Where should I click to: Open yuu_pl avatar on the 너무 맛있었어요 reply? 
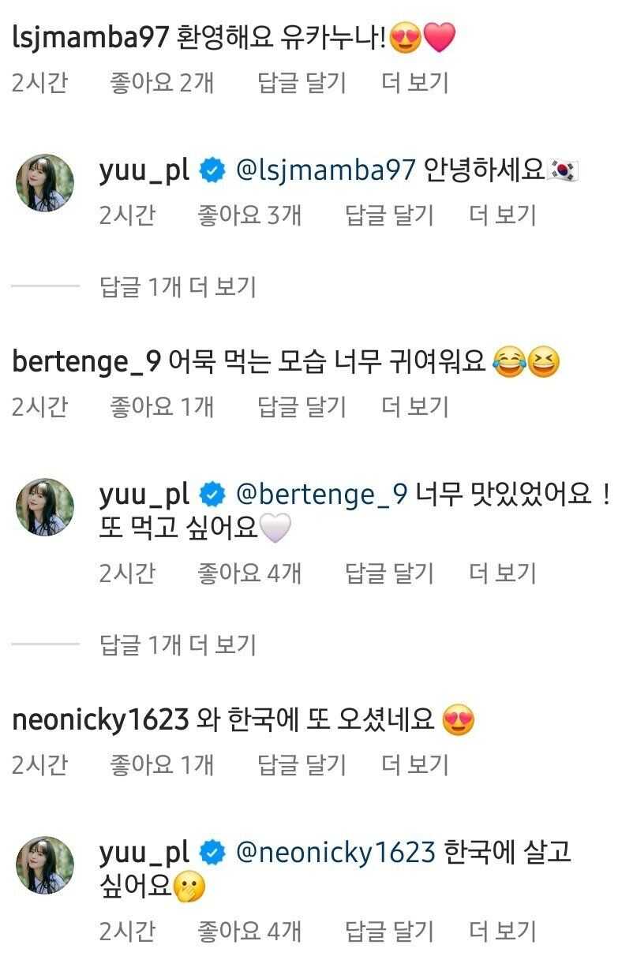[x=46, y=507]
